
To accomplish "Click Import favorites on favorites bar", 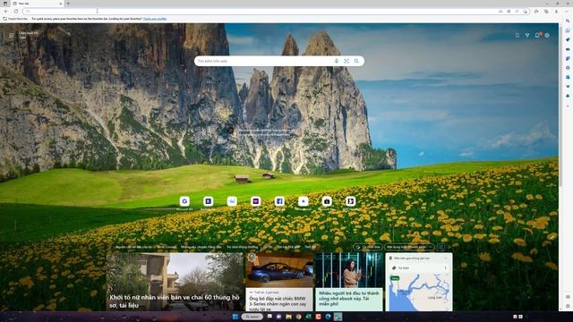I will [x=15, y=19].
